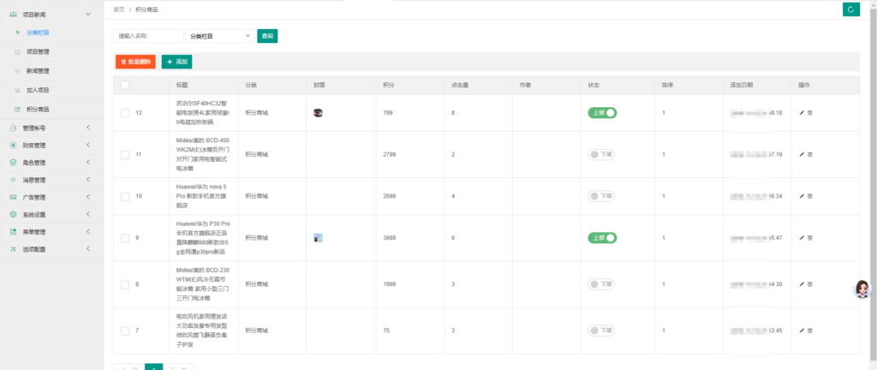Enable the 下架 status switch for row 10
The image size is (877, 370).
pos(602,196)
